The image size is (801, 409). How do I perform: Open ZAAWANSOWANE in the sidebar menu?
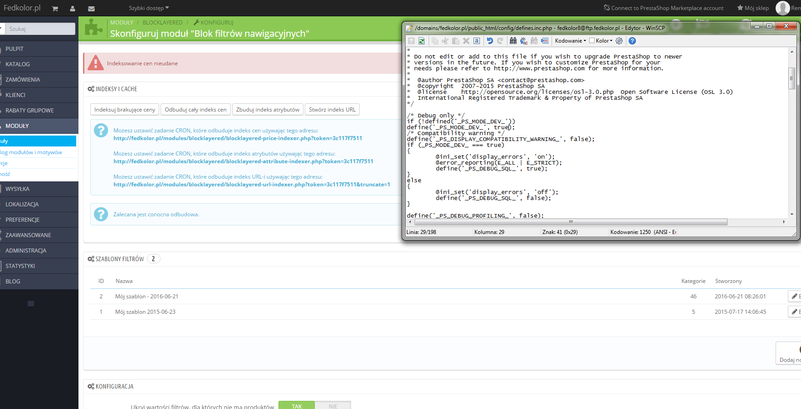pos(39,235)
